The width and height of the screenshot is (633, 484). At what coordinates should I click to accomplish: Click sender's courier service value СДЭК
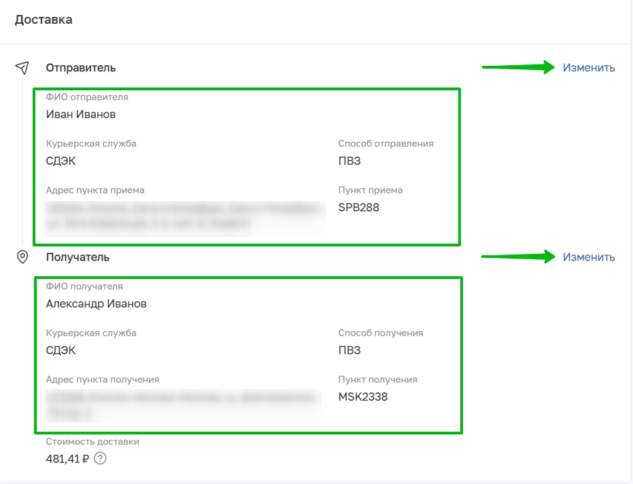pos(61,161)
